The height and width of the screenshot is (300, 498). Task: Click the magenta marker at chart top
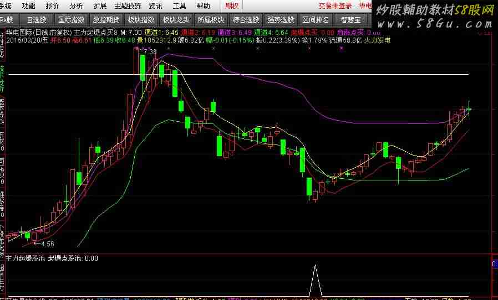(342, 48)
